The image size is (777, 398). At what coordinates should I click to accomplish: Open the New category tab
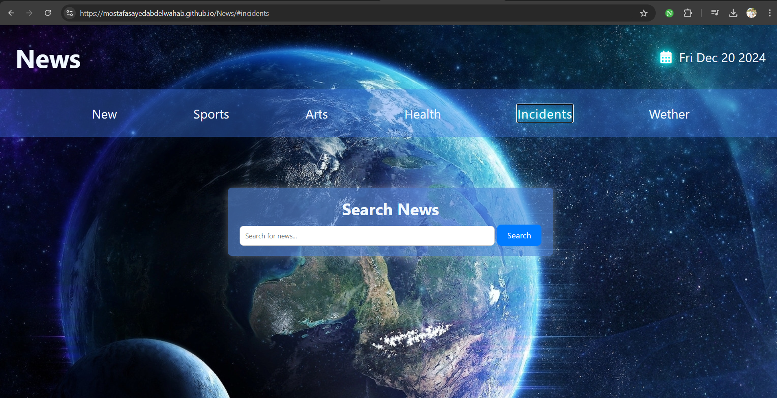(105, 114)
